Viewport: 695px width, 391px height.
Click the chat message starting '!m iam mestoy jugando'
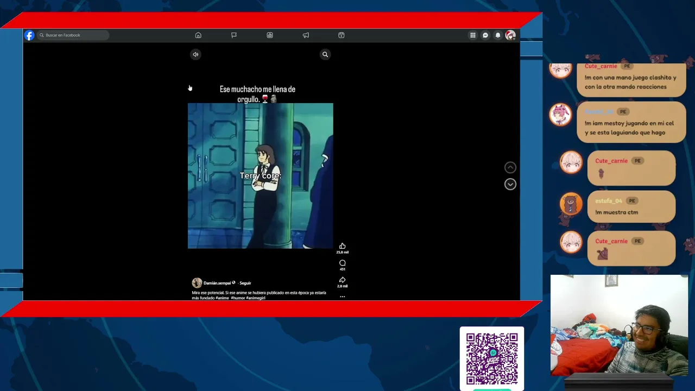[629, 128]
